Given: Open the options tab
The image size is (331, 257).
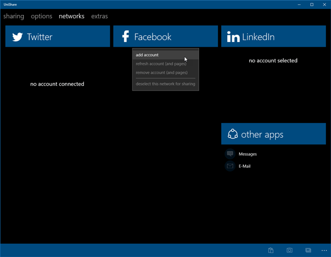Looking at the screenshot, I should (x=41, y=17).
